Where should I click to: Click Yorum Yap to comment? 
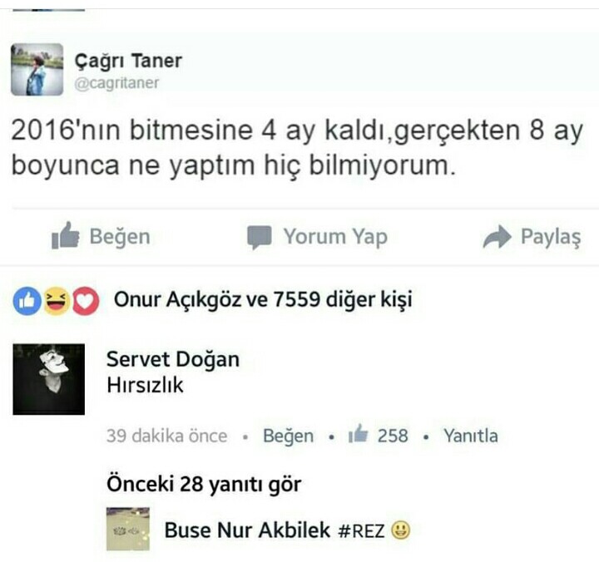coord(335,237)
